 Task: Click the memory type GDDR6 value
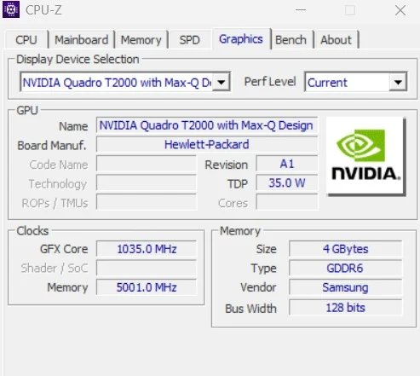(346, 268)
